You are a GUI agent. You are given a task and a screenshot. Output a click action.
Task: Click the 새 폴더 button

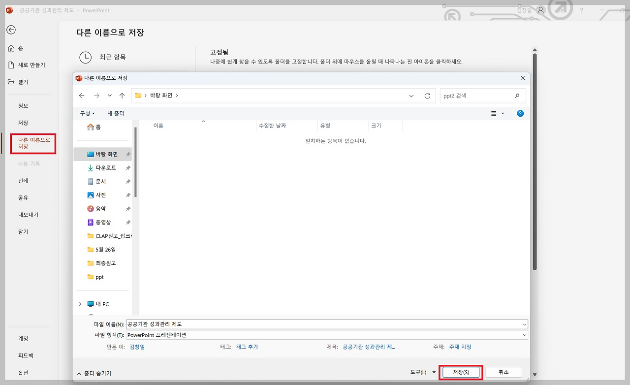pyautogui.click(x=116, y=113)
